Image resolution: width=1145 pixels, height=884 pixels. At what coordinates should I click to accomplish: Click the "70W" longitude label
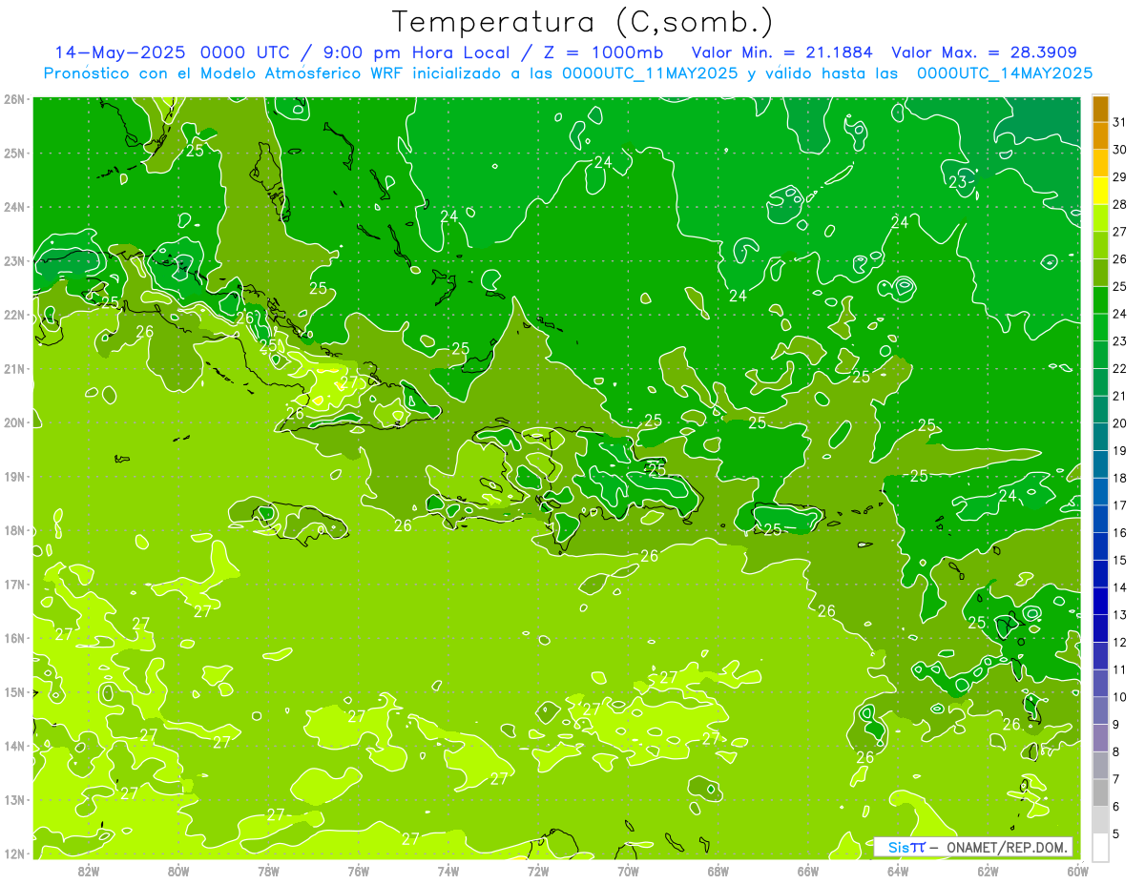click(628, 871)
